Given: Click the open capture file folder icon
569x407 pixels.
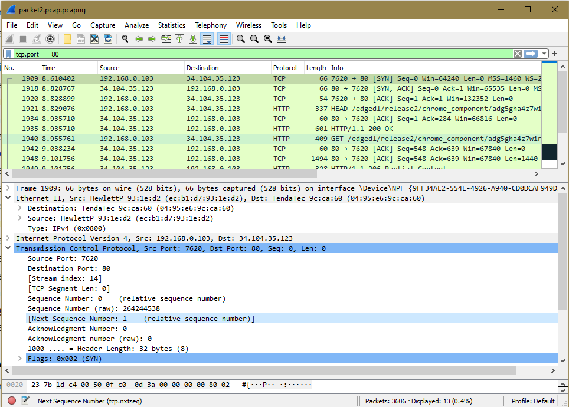Looking at the screenshot, I should point(67,39).
